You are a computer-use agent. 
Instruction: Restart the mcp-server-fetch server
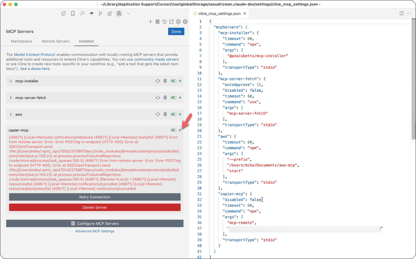point(158,98)
